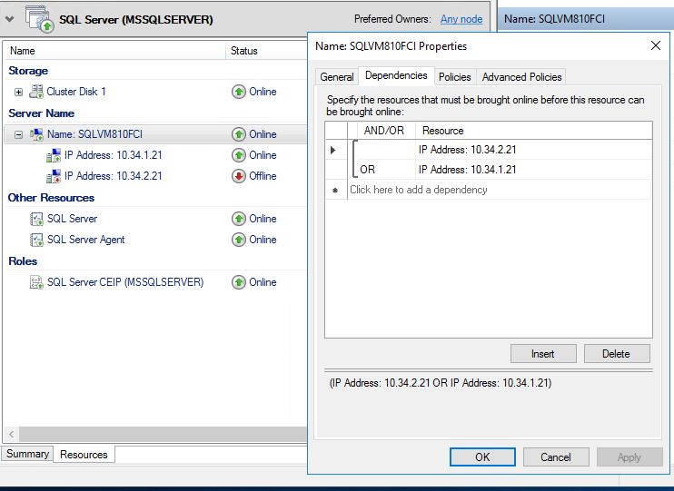Select the Resources tab at bottom
The width and height of the screenshot is (674, 491).
click(84, 455)
